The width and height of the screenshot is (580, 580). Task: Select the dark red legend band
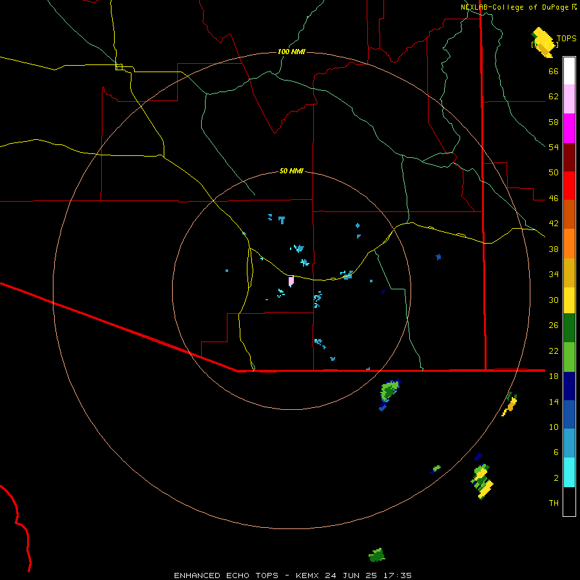(569, 157)
